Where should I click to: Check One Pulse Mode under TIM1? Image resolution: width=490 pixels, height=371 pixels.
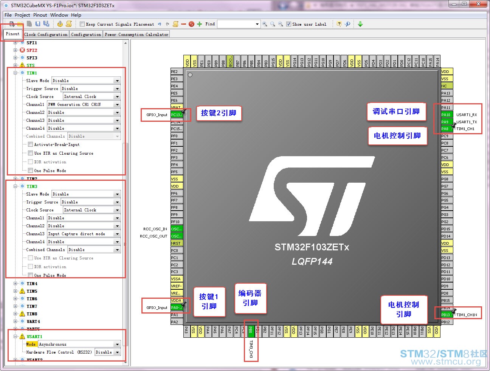[x=30, y=171]
